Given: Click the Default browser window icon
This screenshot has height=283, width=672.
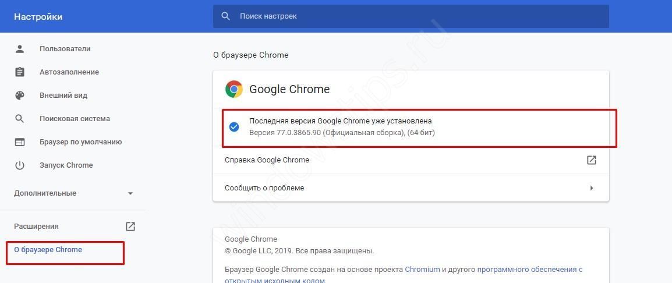Looking at the screenshot, I should point(20,142).
